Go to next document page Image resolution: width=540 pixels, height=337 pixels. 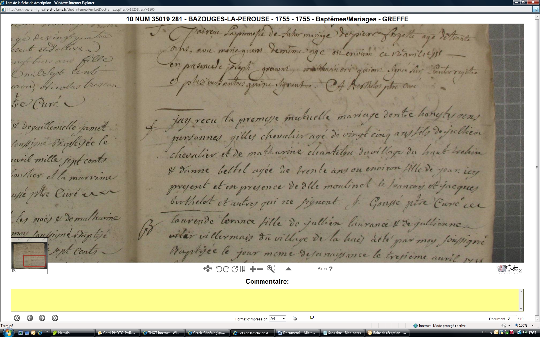[42, 318]
